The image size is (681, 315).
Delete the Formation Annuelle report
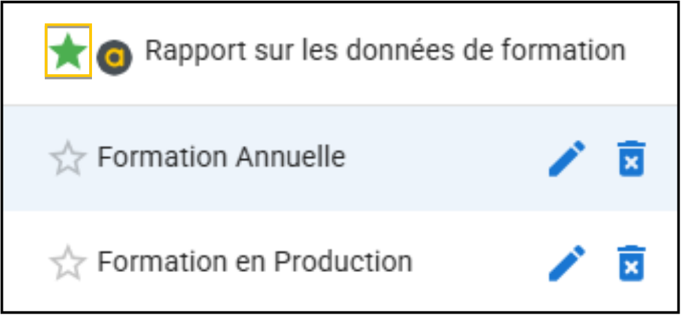point(632,159)
